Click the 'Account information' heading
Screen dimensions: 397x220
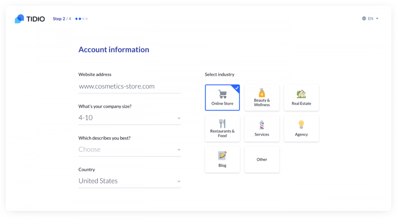[114, 49]
